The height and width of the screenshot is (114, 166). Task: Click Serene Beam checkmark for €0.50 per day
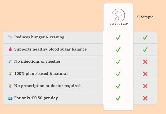point(118,98)
